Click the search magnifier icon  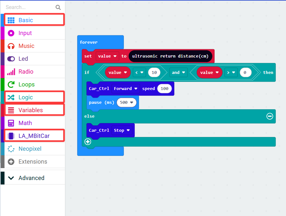coord(58,7)
